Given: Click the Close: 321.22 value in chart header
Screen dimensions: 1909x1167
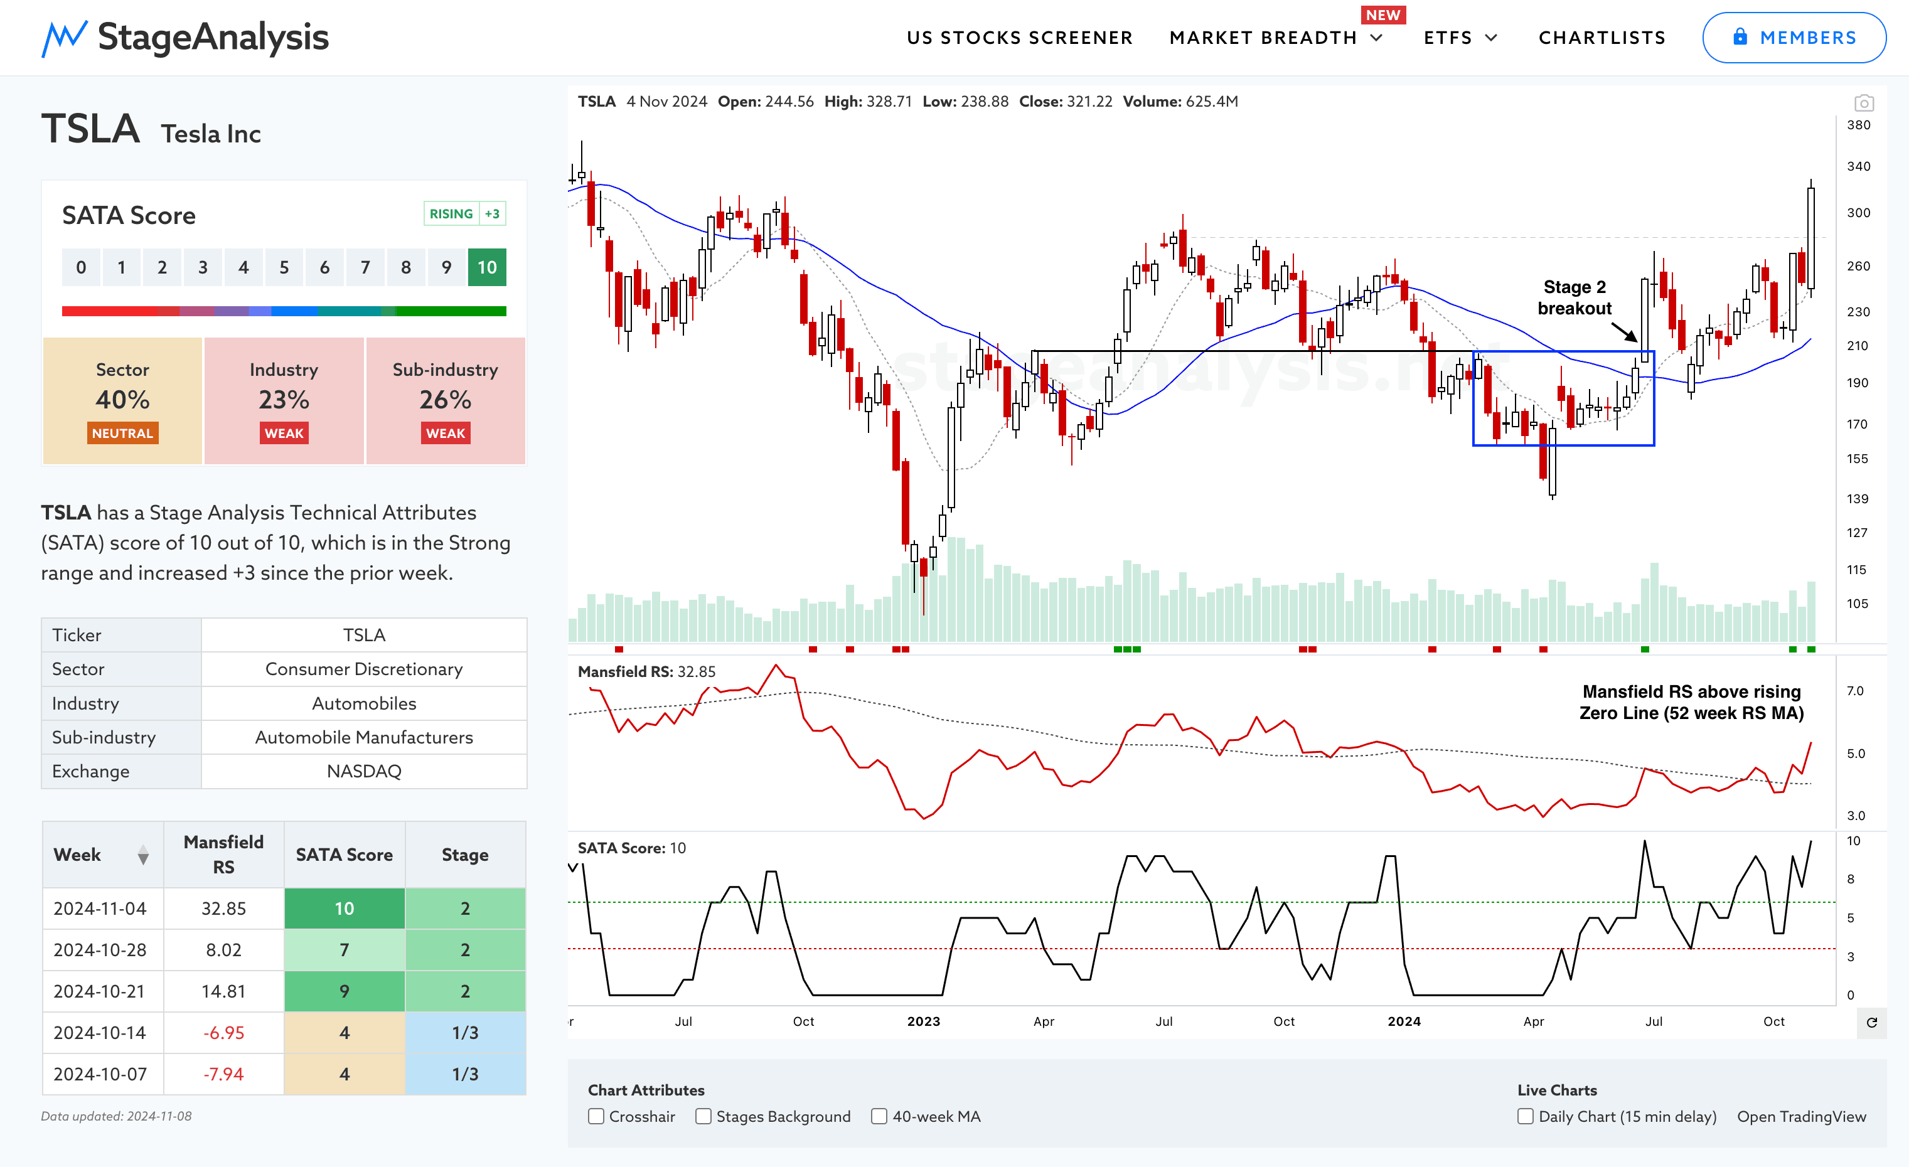Looking at the screenshot, I should click(x=1066, y=102).
